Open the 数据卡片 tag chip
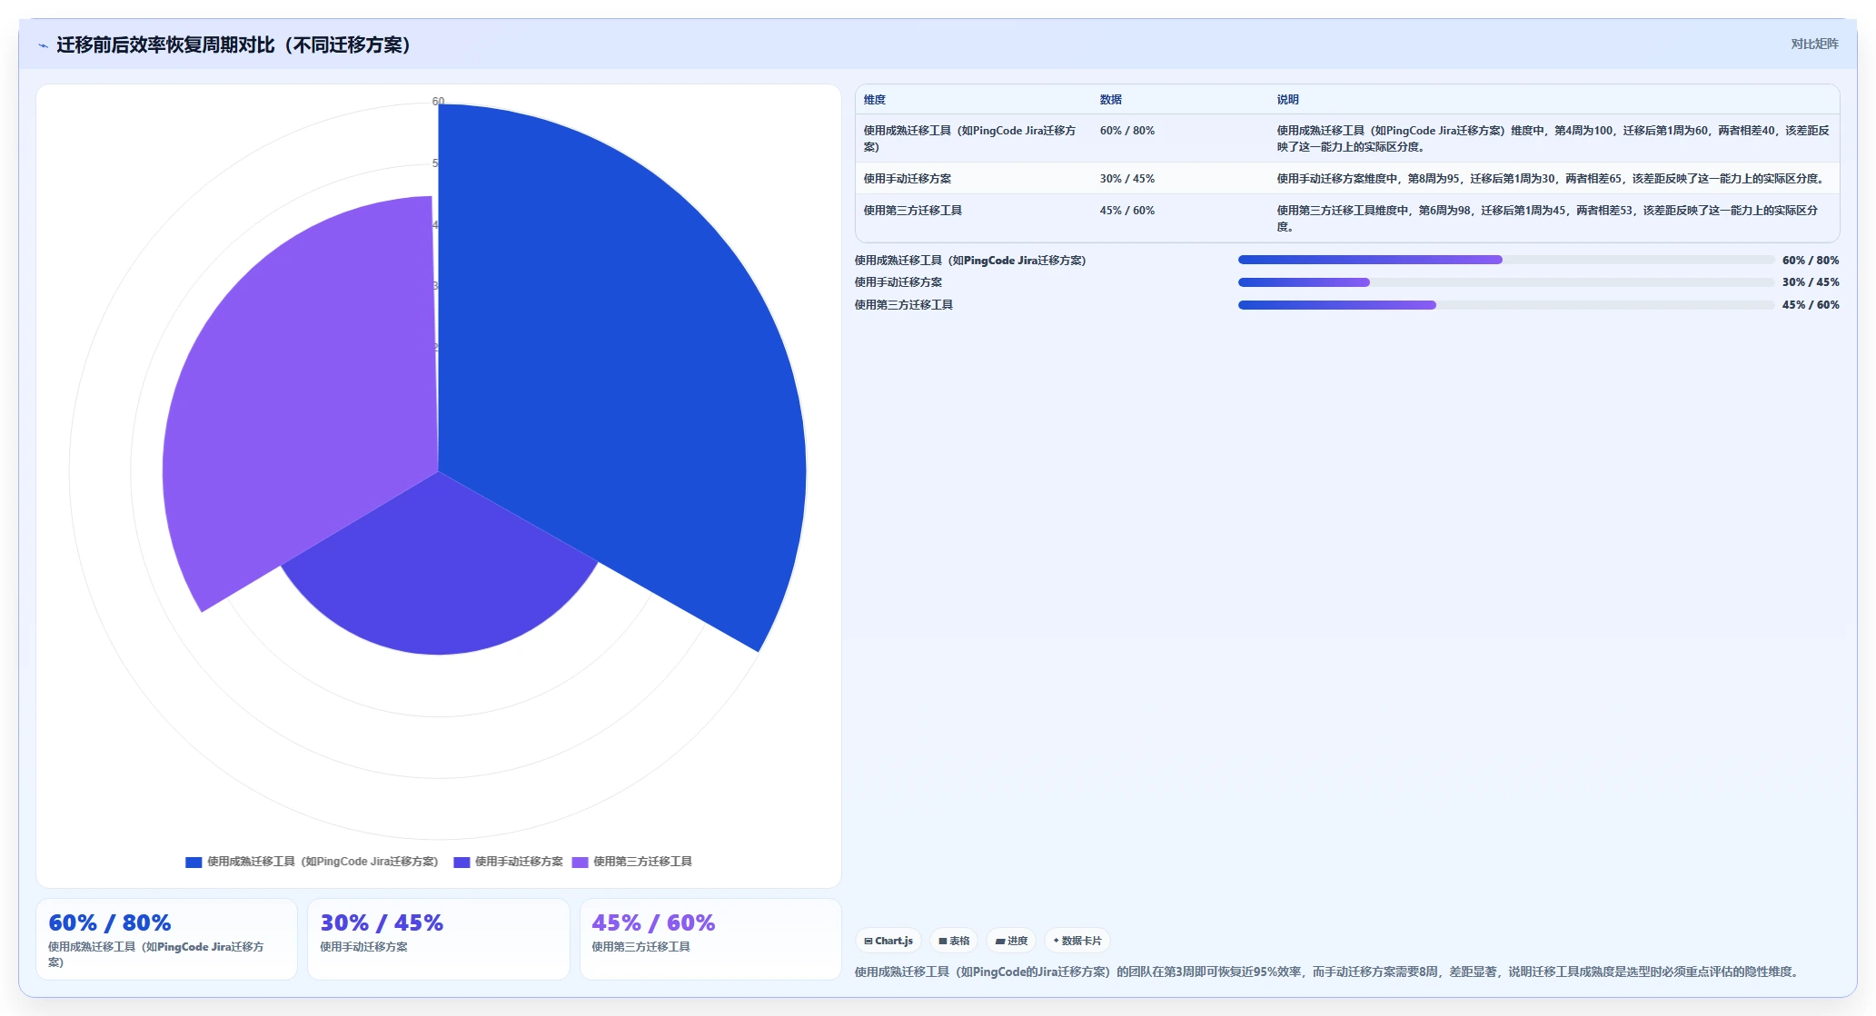1876x1016 pixels. coord(1077,941)
